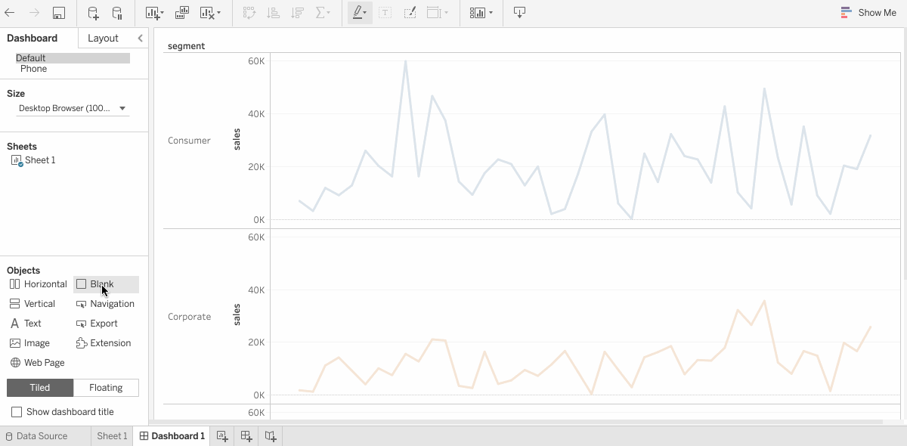Click the segment header label

(x=186, y=46)
